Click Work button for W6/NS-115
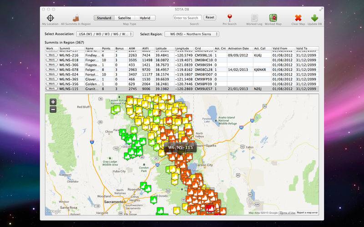This screenshot has height=227, width=364. tap(51, 89)
